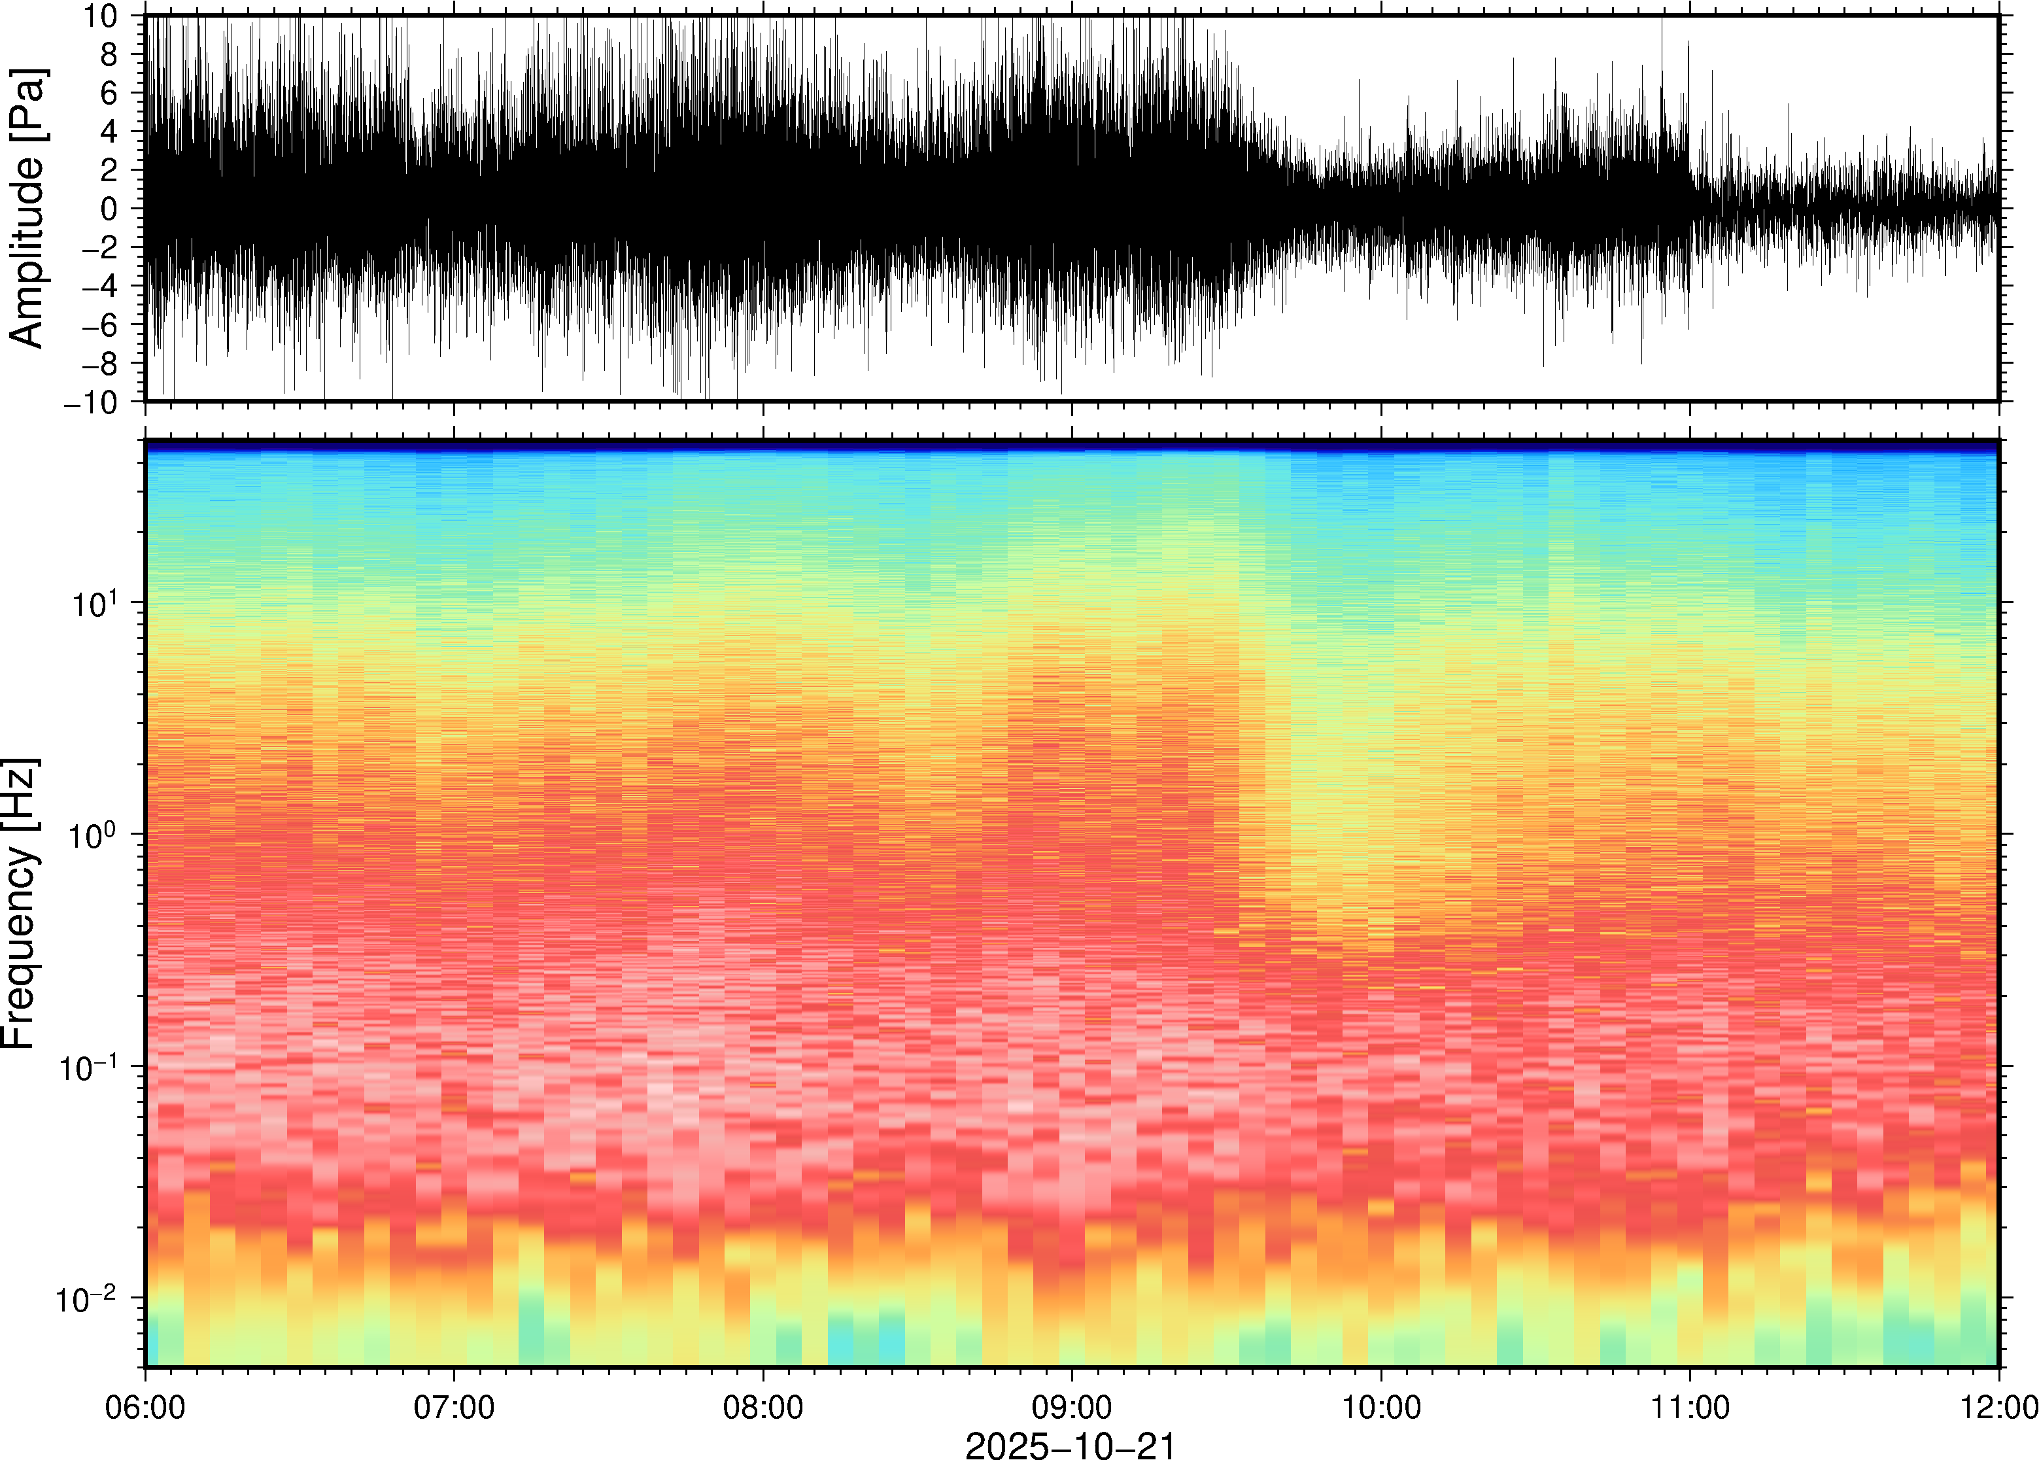Click the 10⁻¹ frequency tick label
This screenshot has height=1460, width=2039.
[x=90, y=1066]
